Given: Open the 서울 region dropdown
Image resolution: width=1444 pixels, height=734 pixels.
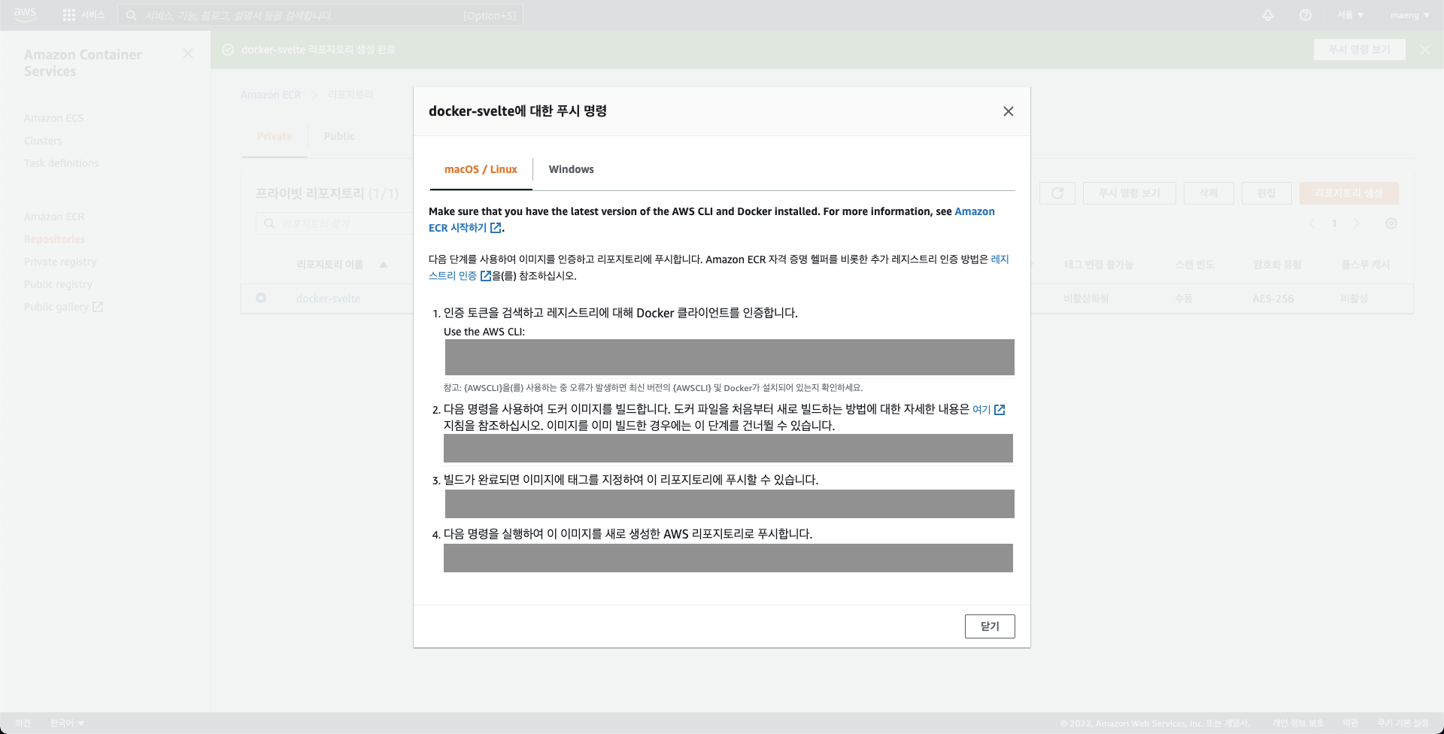Looking at the screenshot, I should [x=1350, y=15].
